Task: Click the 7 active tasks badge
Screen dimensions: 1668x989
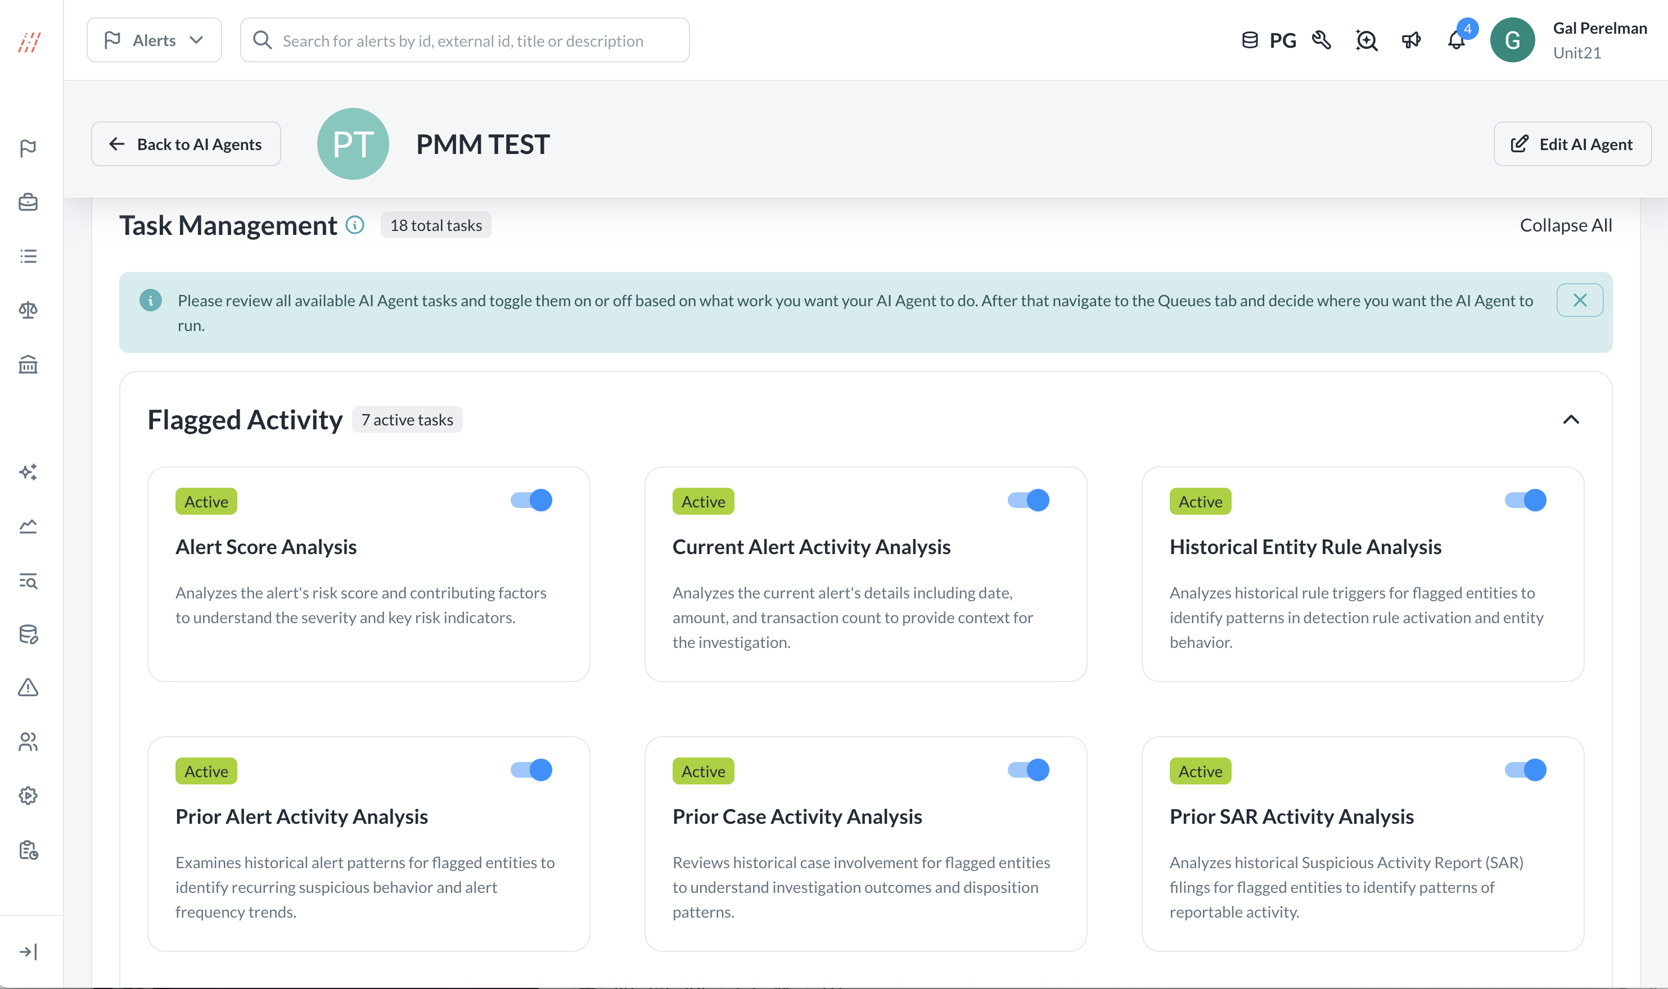Action: coord(408,420)
